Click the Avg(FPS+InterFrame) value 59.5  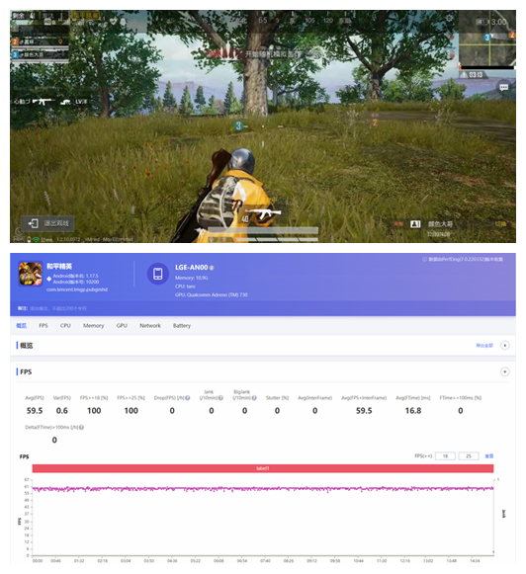click(364, 411)
